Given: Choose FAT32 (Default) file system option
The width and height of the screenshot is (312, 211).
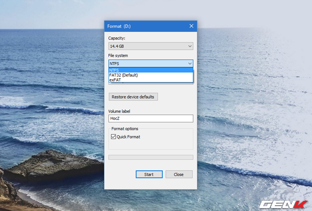Looking at the screenshot, I should click(151, 75).
